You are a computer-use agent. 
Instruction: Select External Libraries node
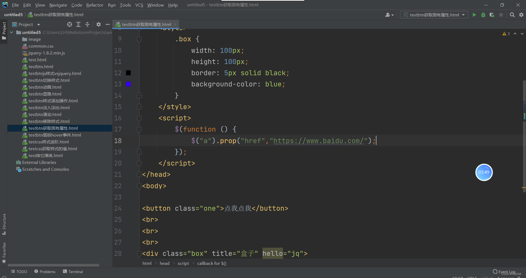tap(39, 162)
